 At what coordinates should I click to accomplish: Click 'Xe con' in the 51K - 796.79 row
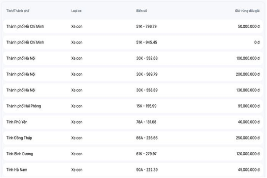[77, 26]
